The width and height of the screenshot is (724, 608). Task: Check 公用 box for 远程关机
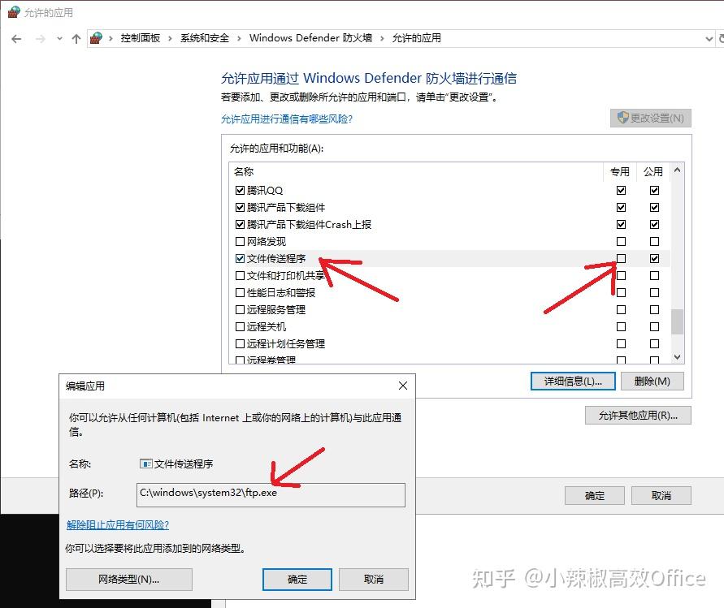(654, 326)
